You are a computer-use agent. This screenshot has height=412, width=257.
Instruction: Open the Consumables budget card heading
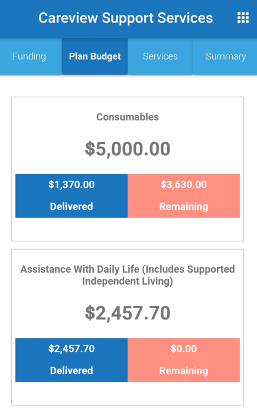click(128, 117)
